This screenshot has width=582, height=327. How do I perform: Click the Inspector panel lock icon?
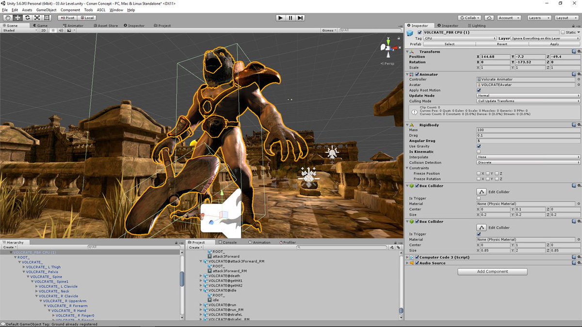574,26
